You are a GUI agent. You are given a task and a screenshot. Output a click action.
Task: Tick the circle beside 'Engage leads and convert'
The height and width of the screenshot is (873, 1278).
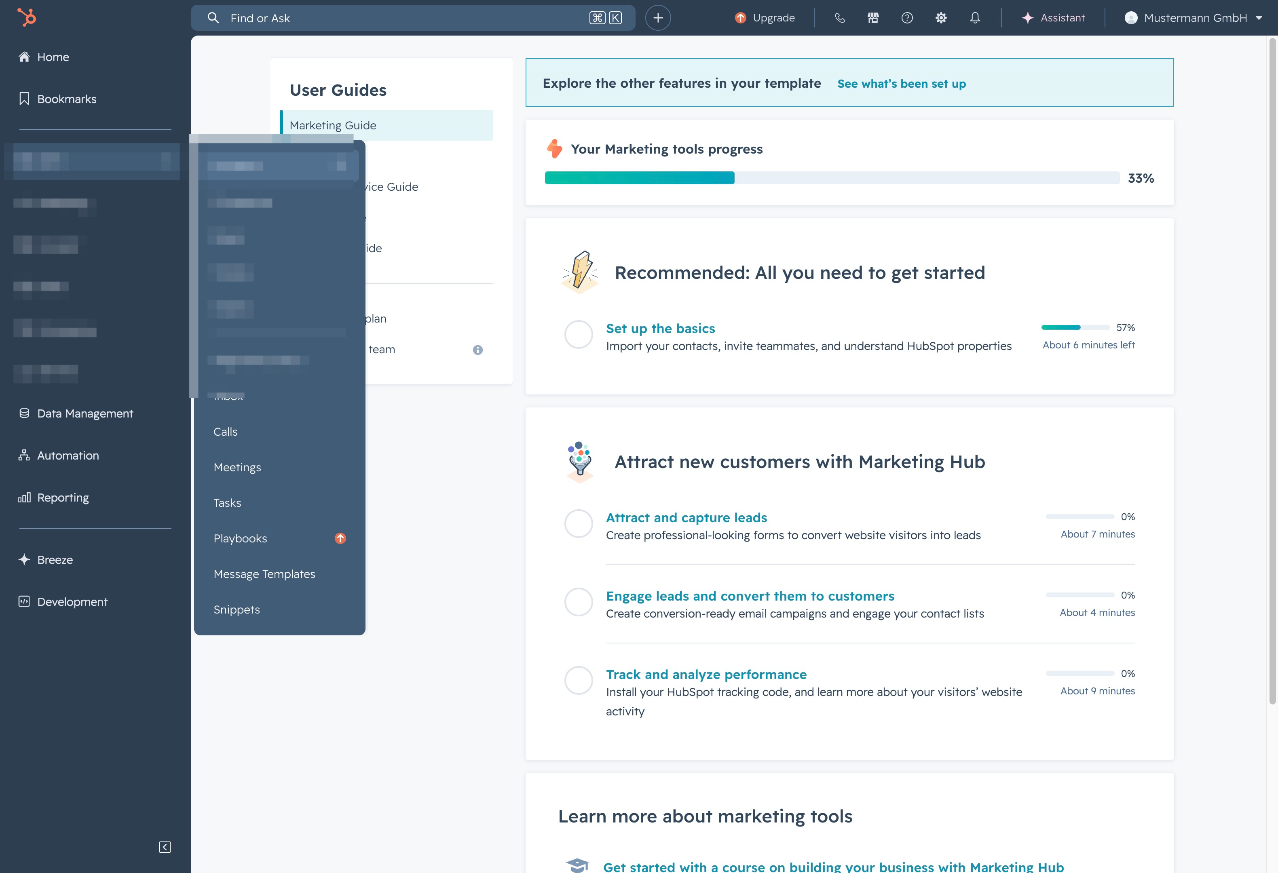pyautogui.click(x=579, y=602)
